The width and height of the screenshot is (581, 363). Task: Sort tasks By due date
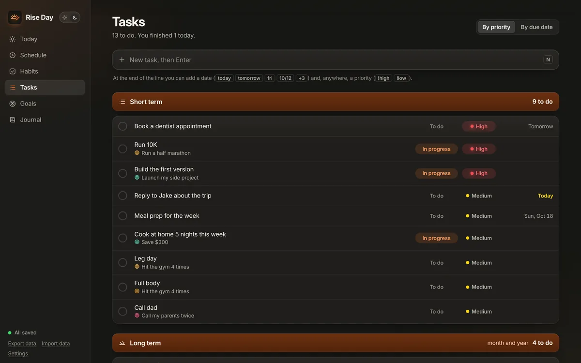click(x=536, y=27)
